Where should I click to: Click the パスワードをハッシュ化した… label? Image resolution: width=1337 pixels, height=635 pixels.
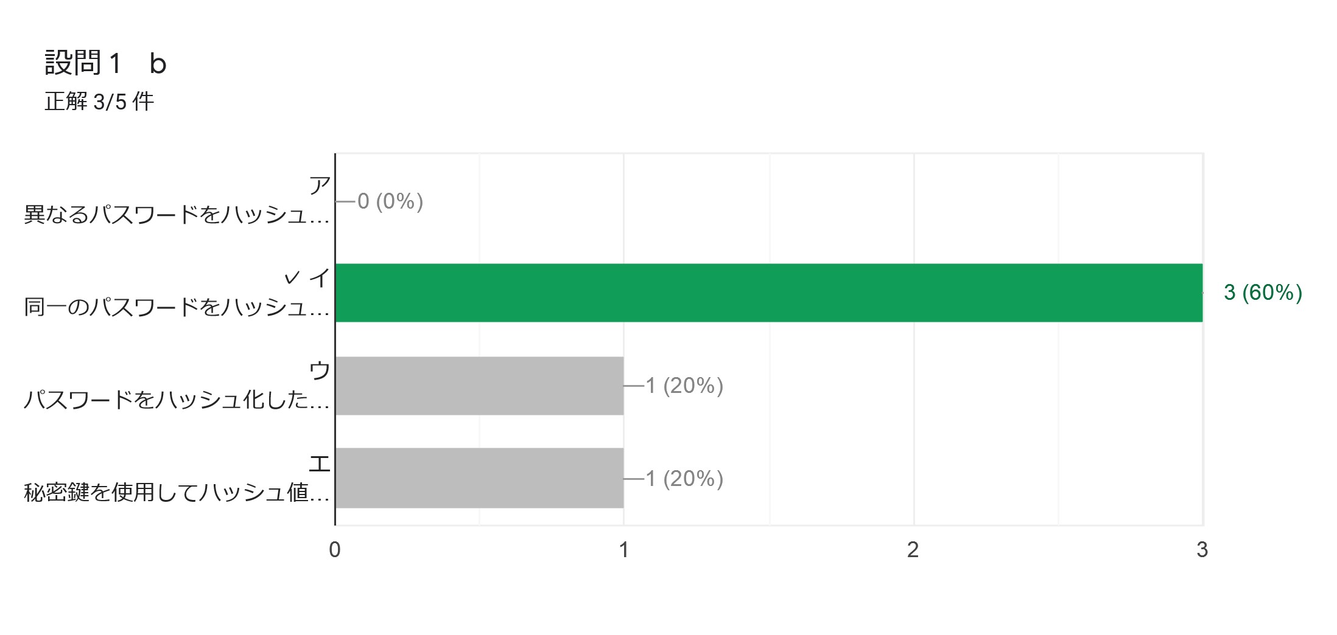point(177,400)
